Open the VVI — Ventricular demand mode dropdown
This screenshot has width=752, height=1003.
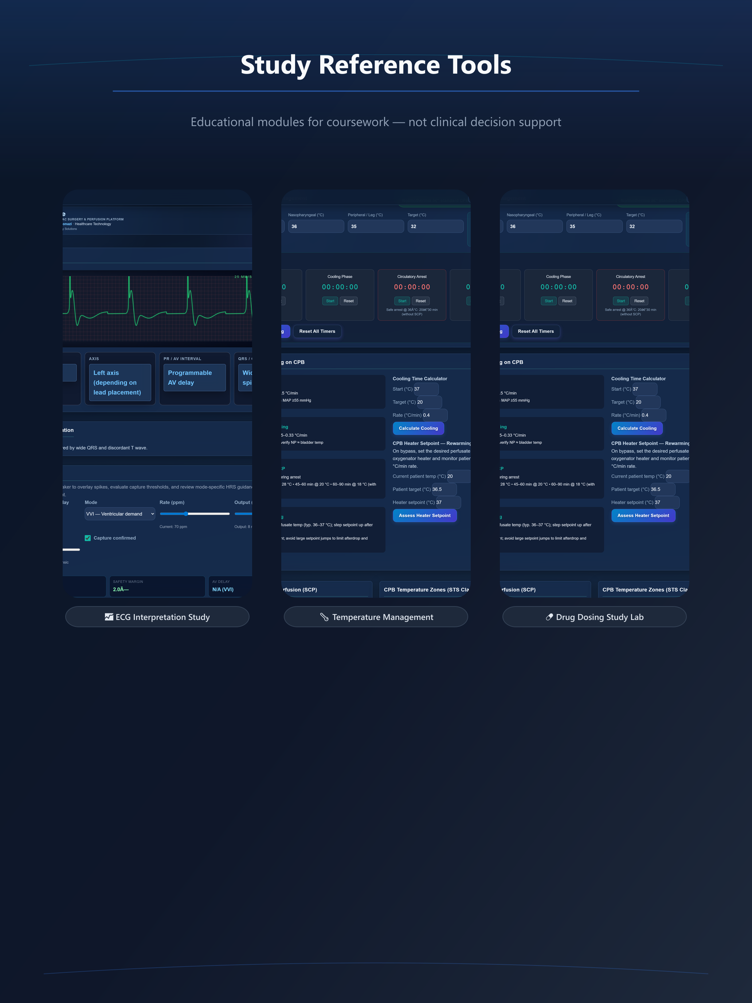pos(120,514)
